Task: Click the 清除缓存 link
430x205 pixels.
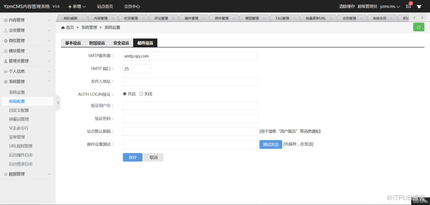Action: (x=347, y=6)
